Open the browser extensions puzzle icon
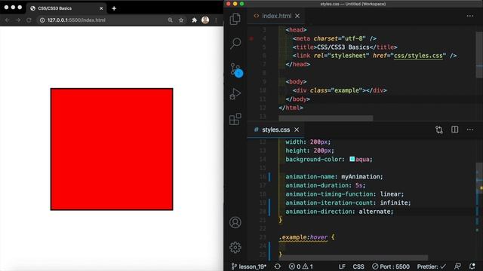Screen dimensions: 483x271 pos(195,20)
